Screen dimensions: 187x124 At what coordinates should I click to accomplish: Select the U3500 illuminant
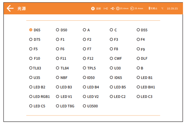[84, 106]
